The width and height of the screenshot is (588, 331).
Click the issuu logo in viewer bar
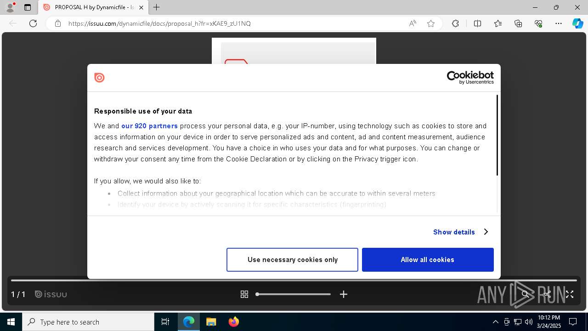click(x=51, y=294)
